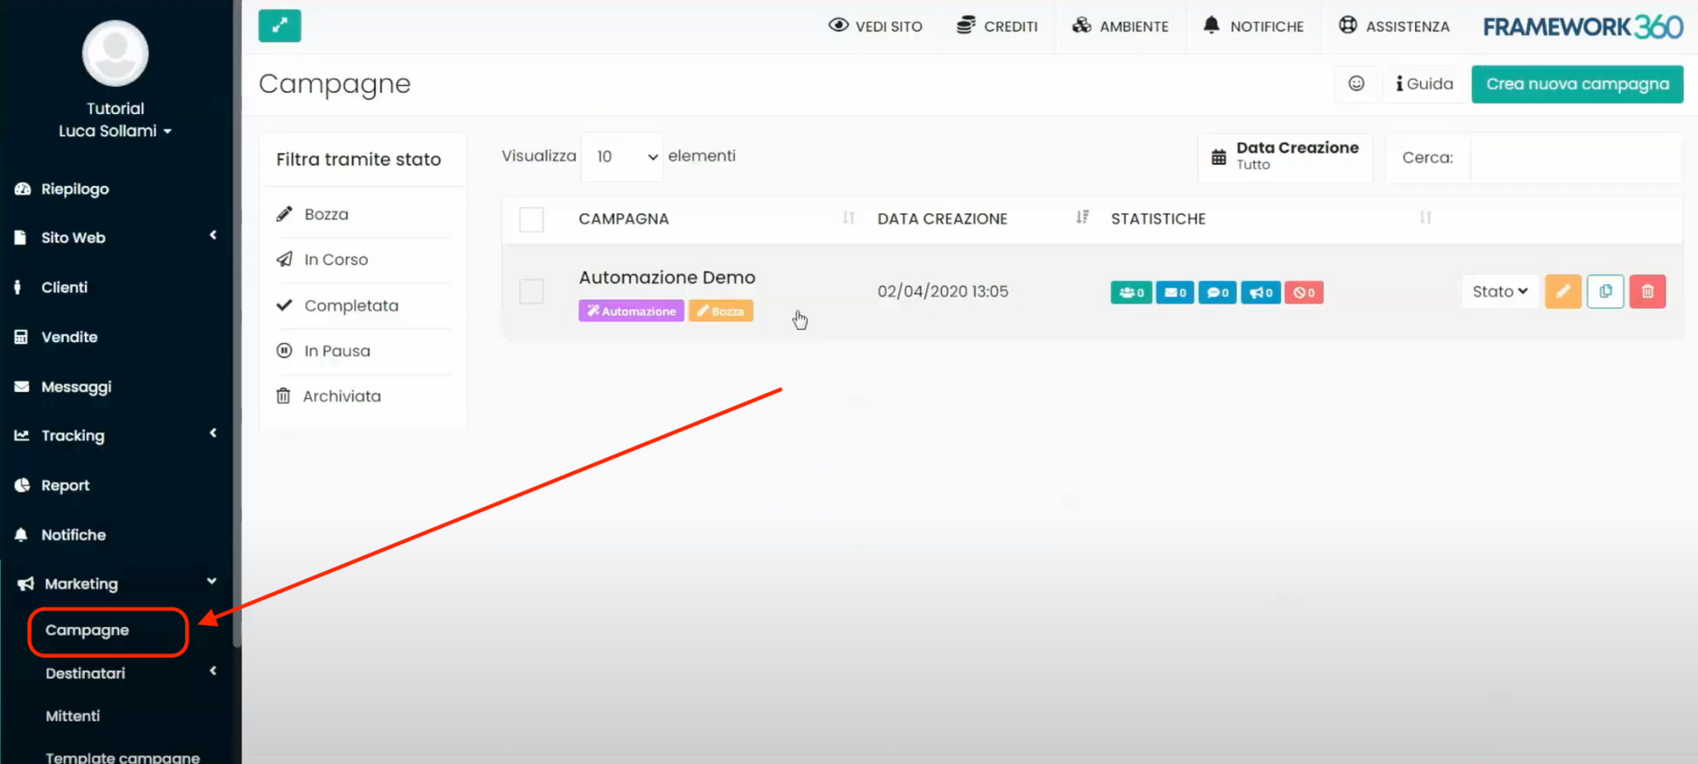
Task: Click into the Cerca search field
Action: [1574, 157]
